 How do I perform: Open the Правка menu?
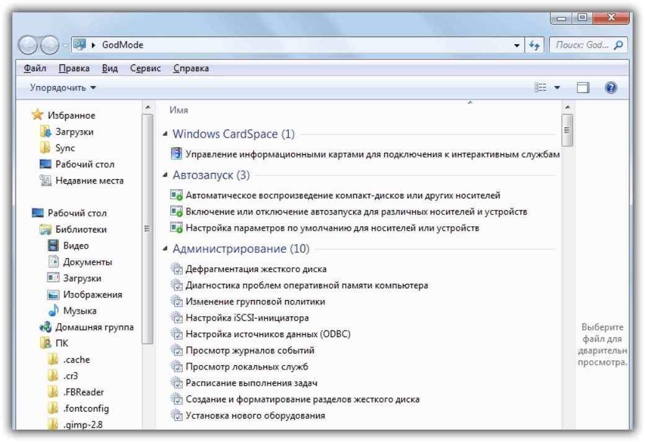pyautogui.click(x=74, y=68)
